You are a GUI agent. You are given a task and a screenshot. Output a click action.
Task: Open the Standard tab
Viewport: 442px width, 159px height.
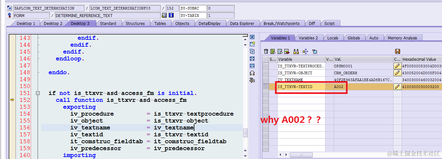(108, 23)
